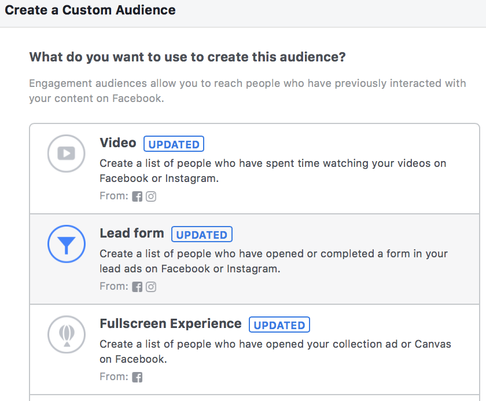The width and height of the screenshot is (486, 401).
Task: Click UPDATED badge beside Fullscreen Experience
Action: (279, 325)
